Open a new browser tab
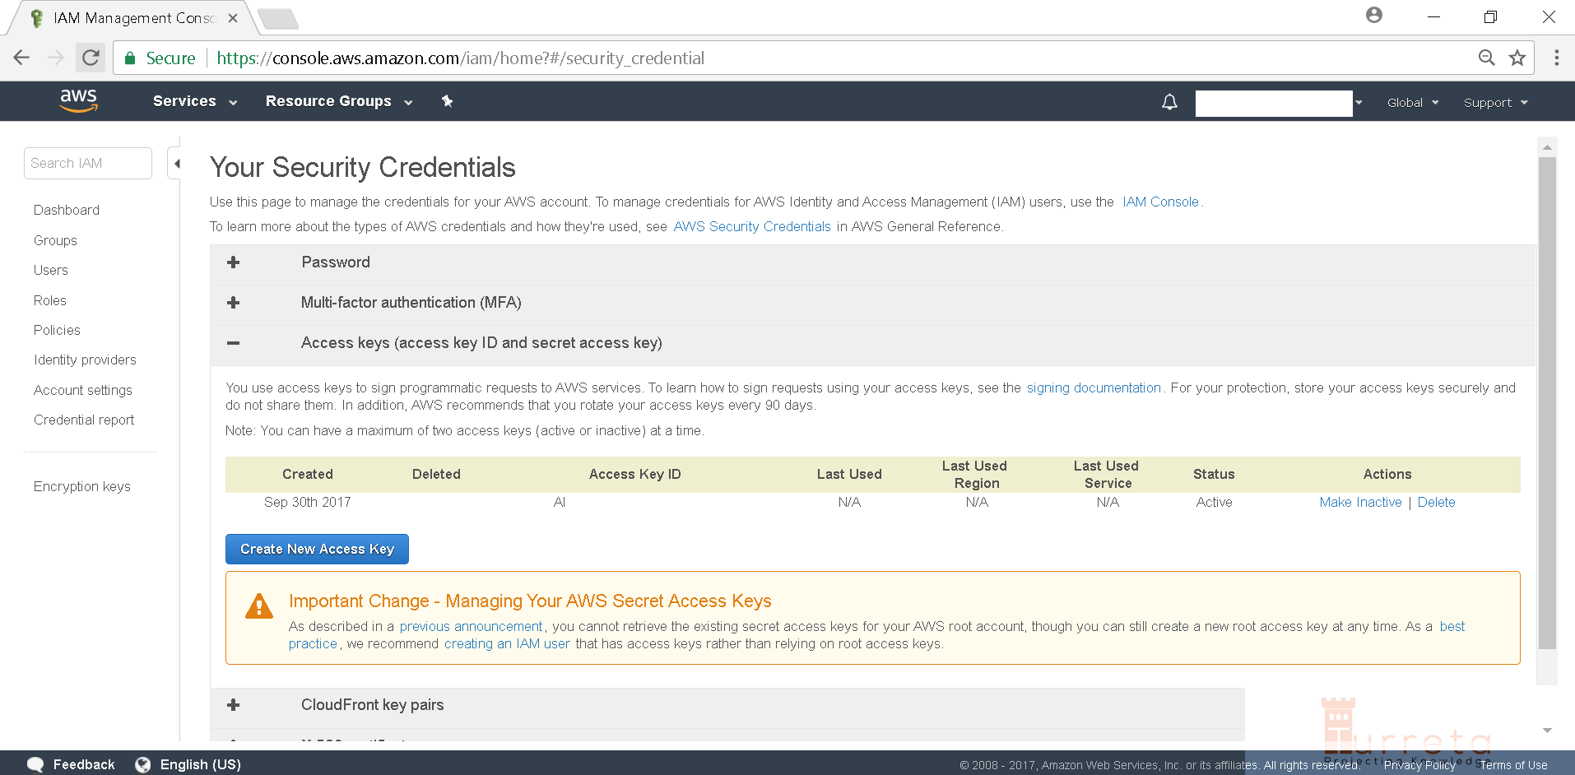 (277, 18)
